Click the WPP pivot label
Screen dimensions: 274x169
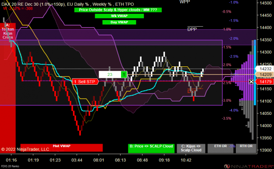(x=185, y=2)
